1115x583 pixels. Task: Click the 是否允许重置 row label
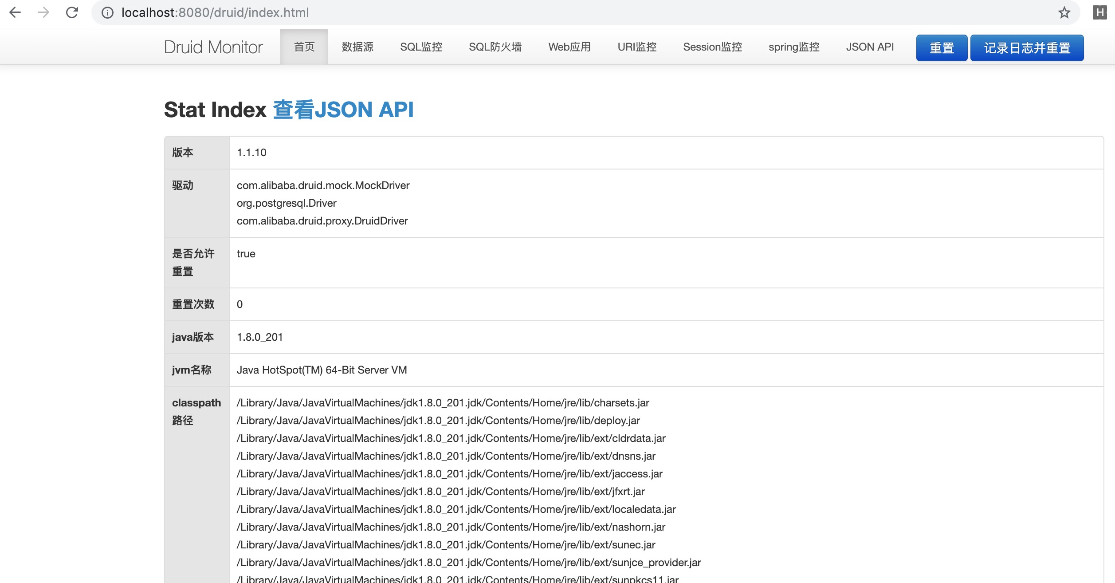pyautogui.click(x=193, y=263)
